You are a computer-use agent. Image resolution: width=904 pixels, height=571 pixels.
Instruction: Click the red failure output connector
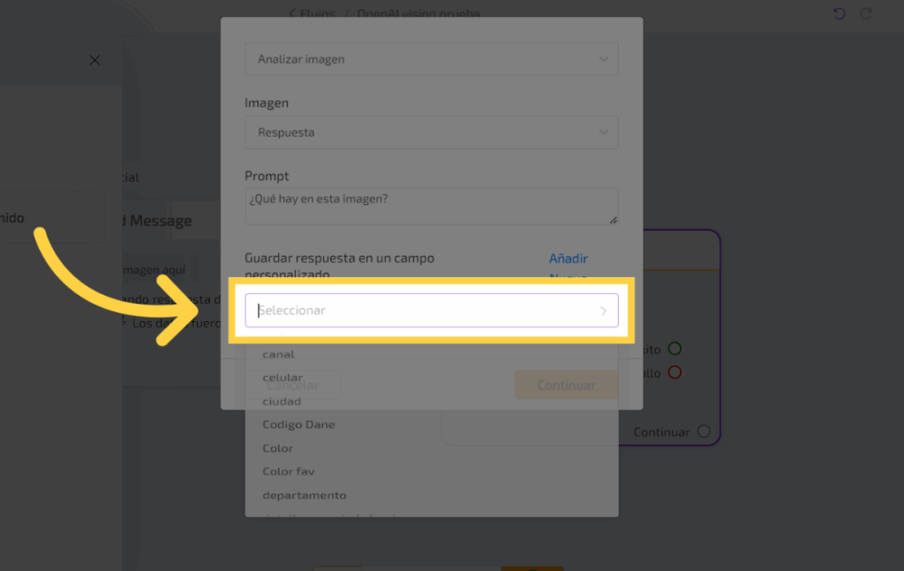pyautogui.click(x=674, y=372)
